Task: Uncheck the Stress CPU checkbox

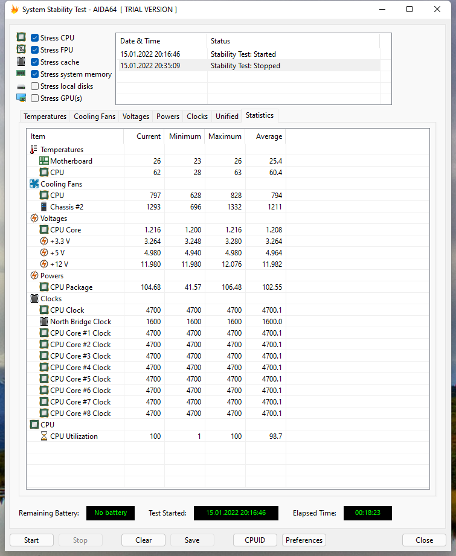Action: tap(35, 37)
